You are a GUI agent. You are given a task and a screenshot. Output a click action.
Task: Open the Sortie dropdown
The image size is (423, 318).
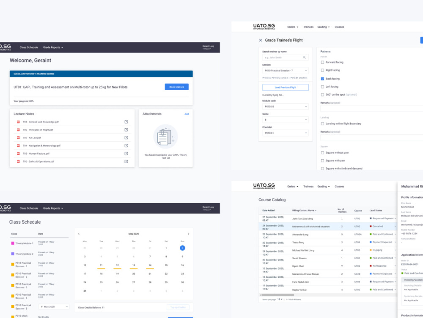coord(286,119)
